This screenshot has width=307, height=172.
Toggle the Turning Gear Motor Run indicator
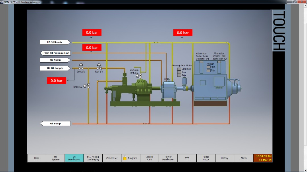point(179,72)
